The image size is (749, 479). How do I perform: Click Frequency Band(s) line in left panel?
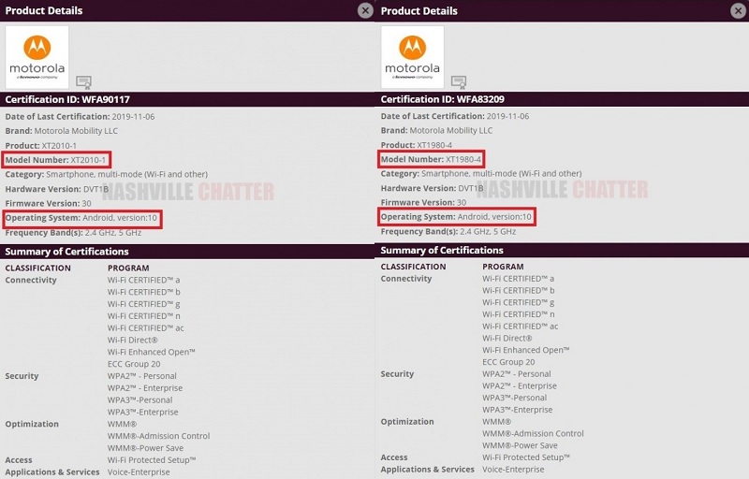click(73, 233)
